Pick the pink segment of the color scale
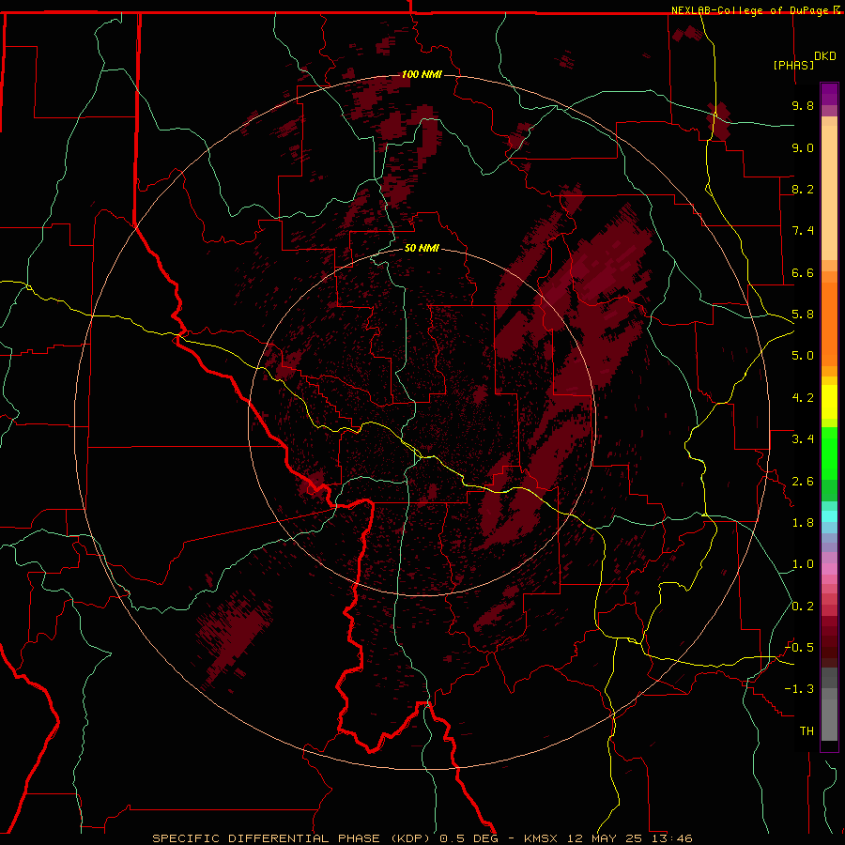The width and height of the screenshot is (845, 845). point(829,569)
